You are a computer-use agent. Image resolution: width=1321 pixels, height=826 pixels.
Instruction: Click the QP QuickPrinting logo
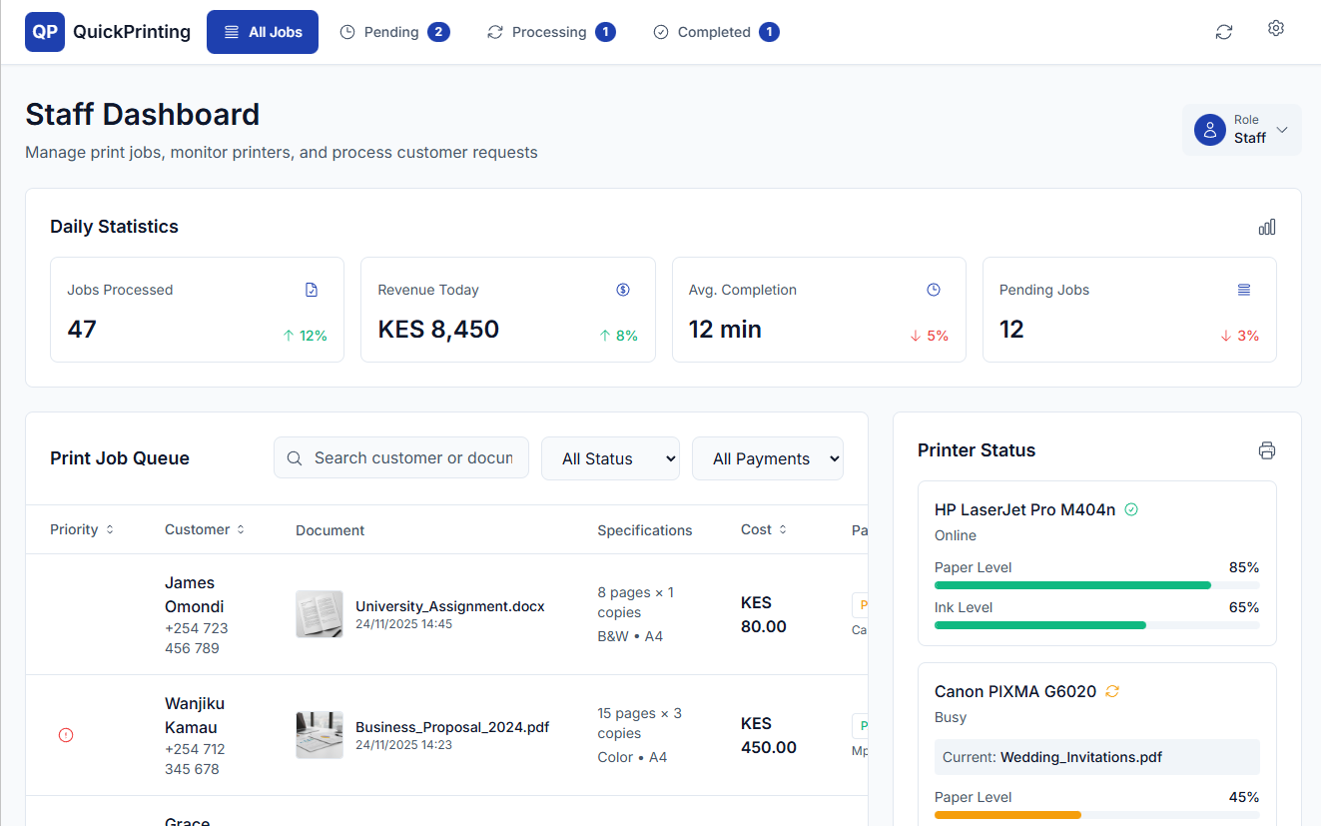pyautogui.click(x=108, y=32)
